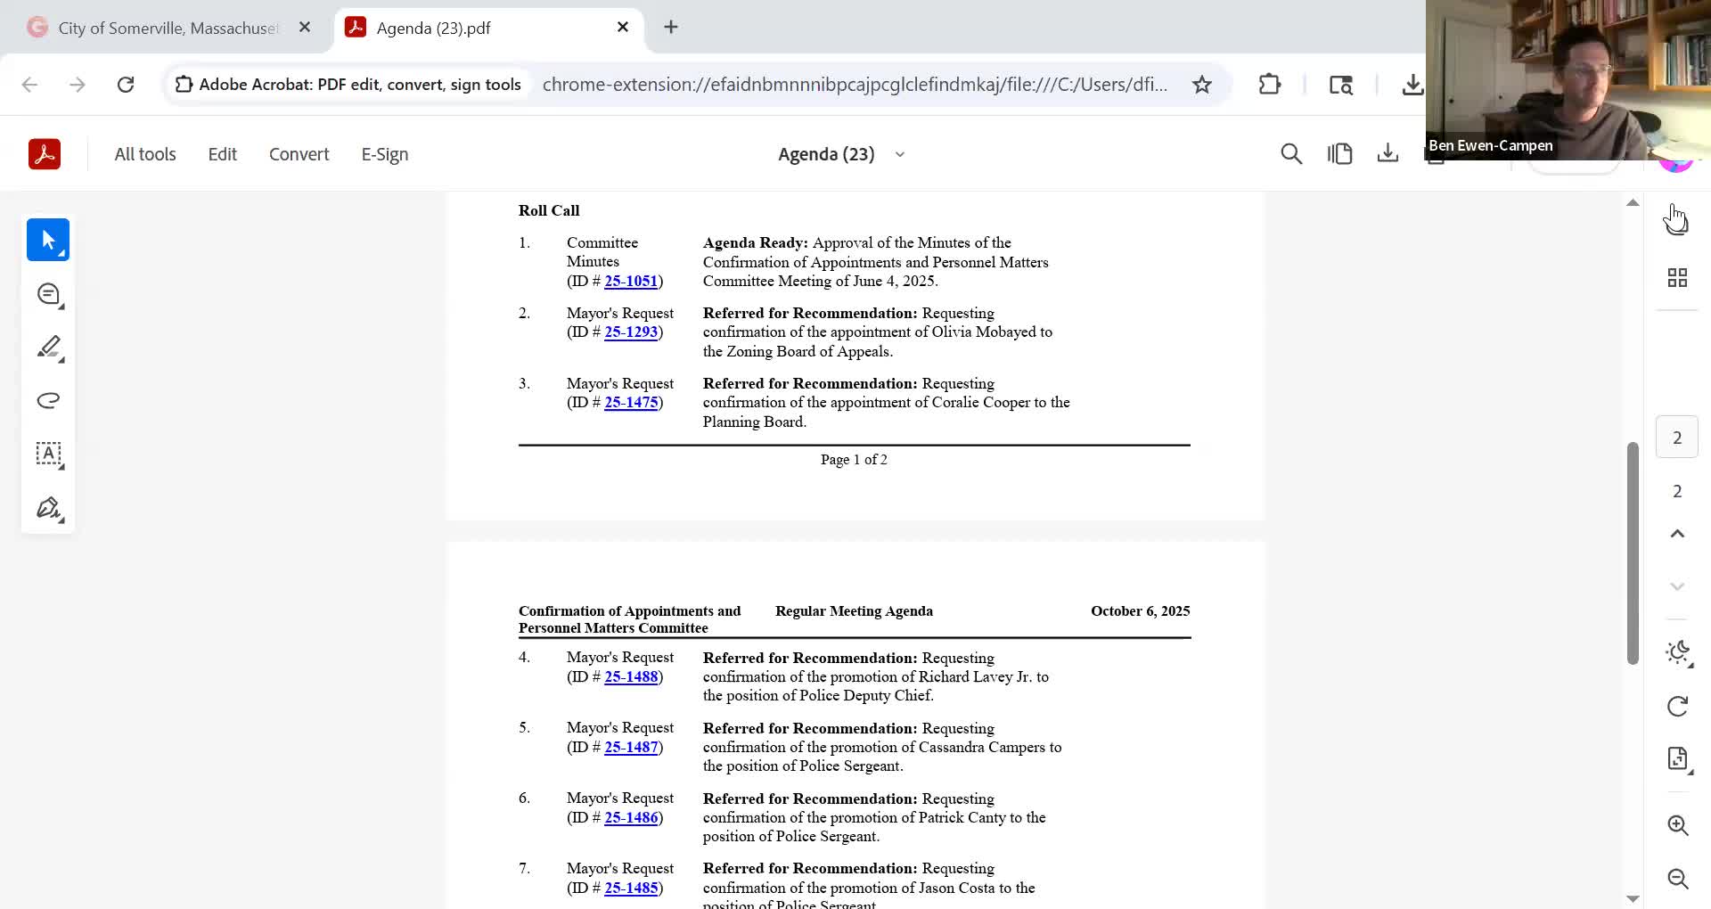Toggle dark mode display setting

coord(1677,652)
